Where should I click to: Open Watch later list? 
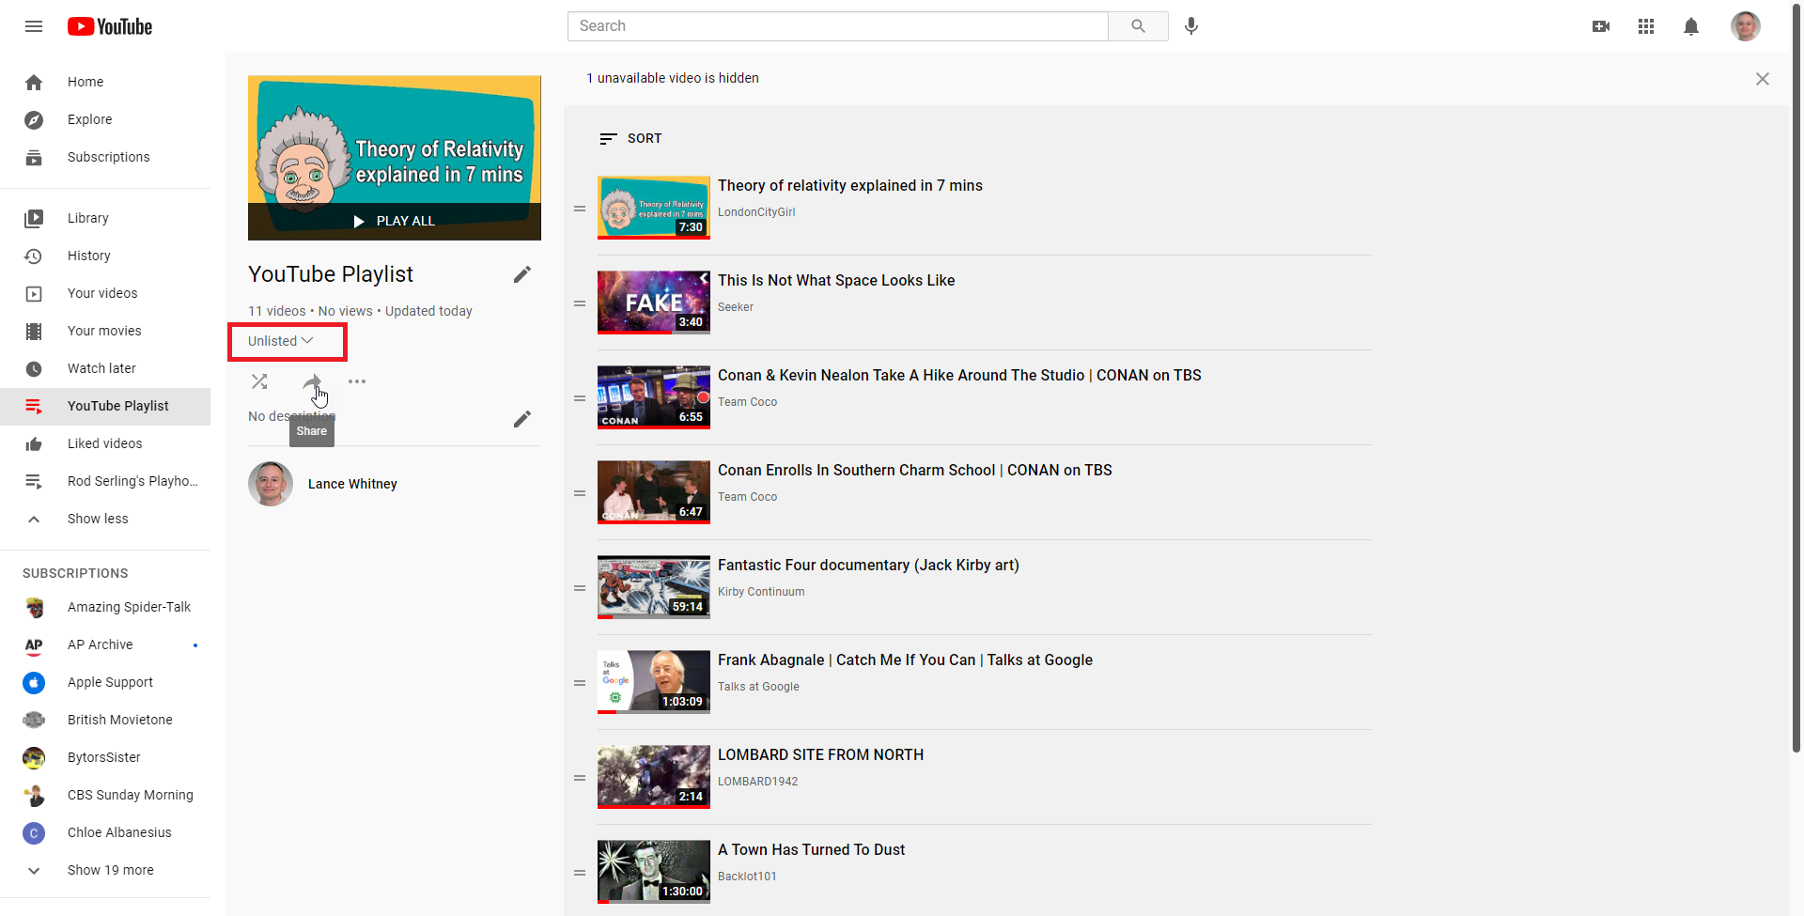pos(105,368)
